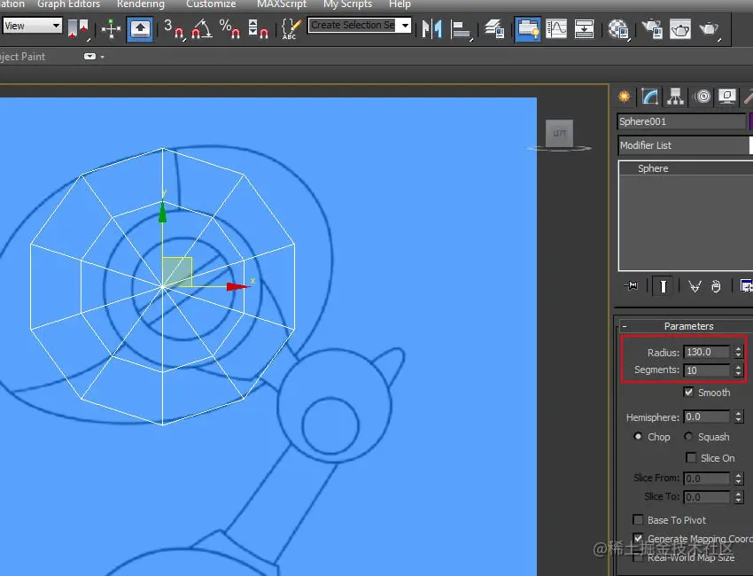
Task: Open Render Setup dialog
Action: point(652,29)
